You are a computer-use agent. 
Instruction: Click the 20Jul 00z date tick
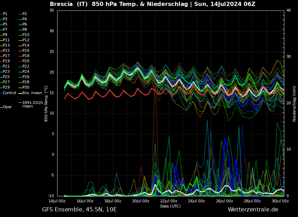pyautogui.click(x=141, y=201)
